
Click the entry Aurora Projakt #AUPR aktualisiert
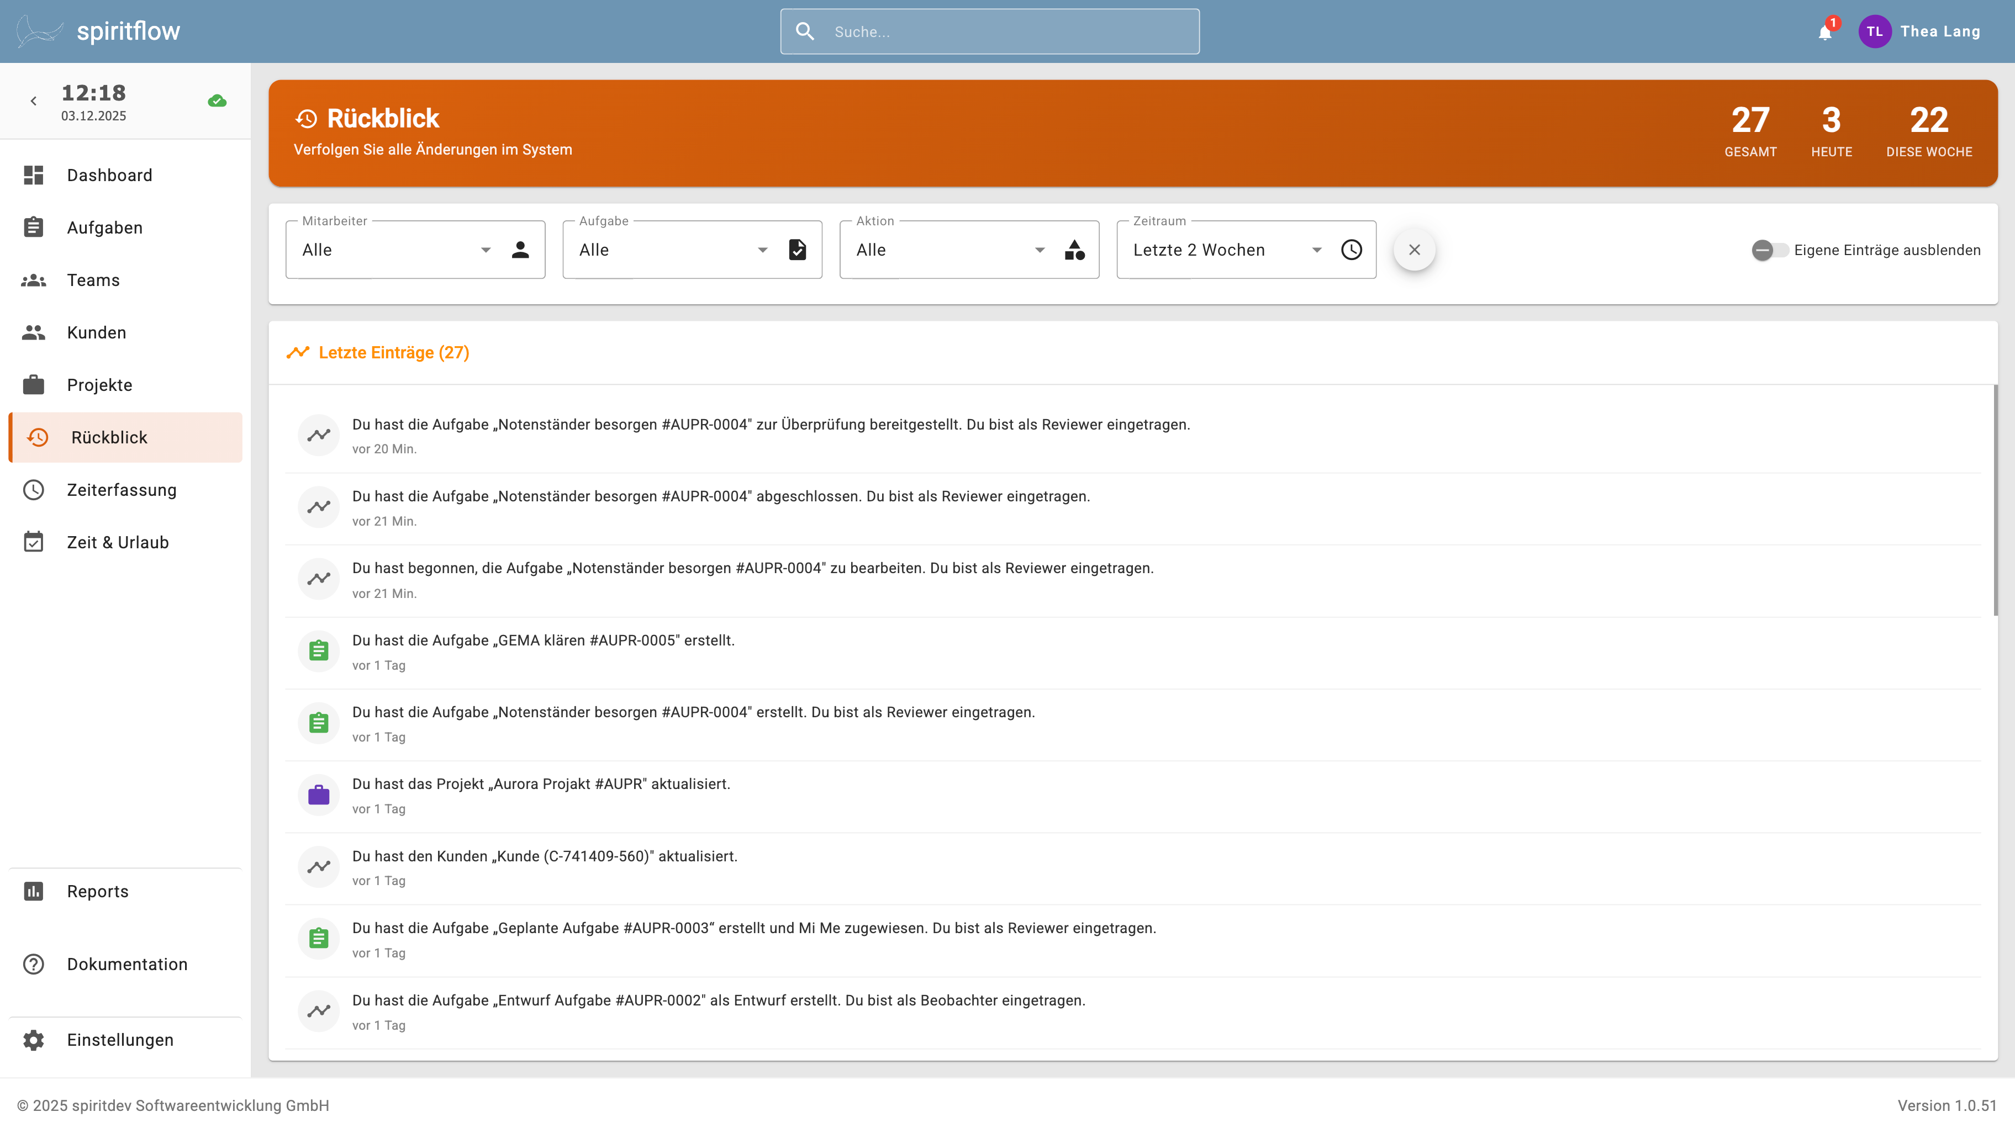pyautogui.click(x=1133, y=796)
